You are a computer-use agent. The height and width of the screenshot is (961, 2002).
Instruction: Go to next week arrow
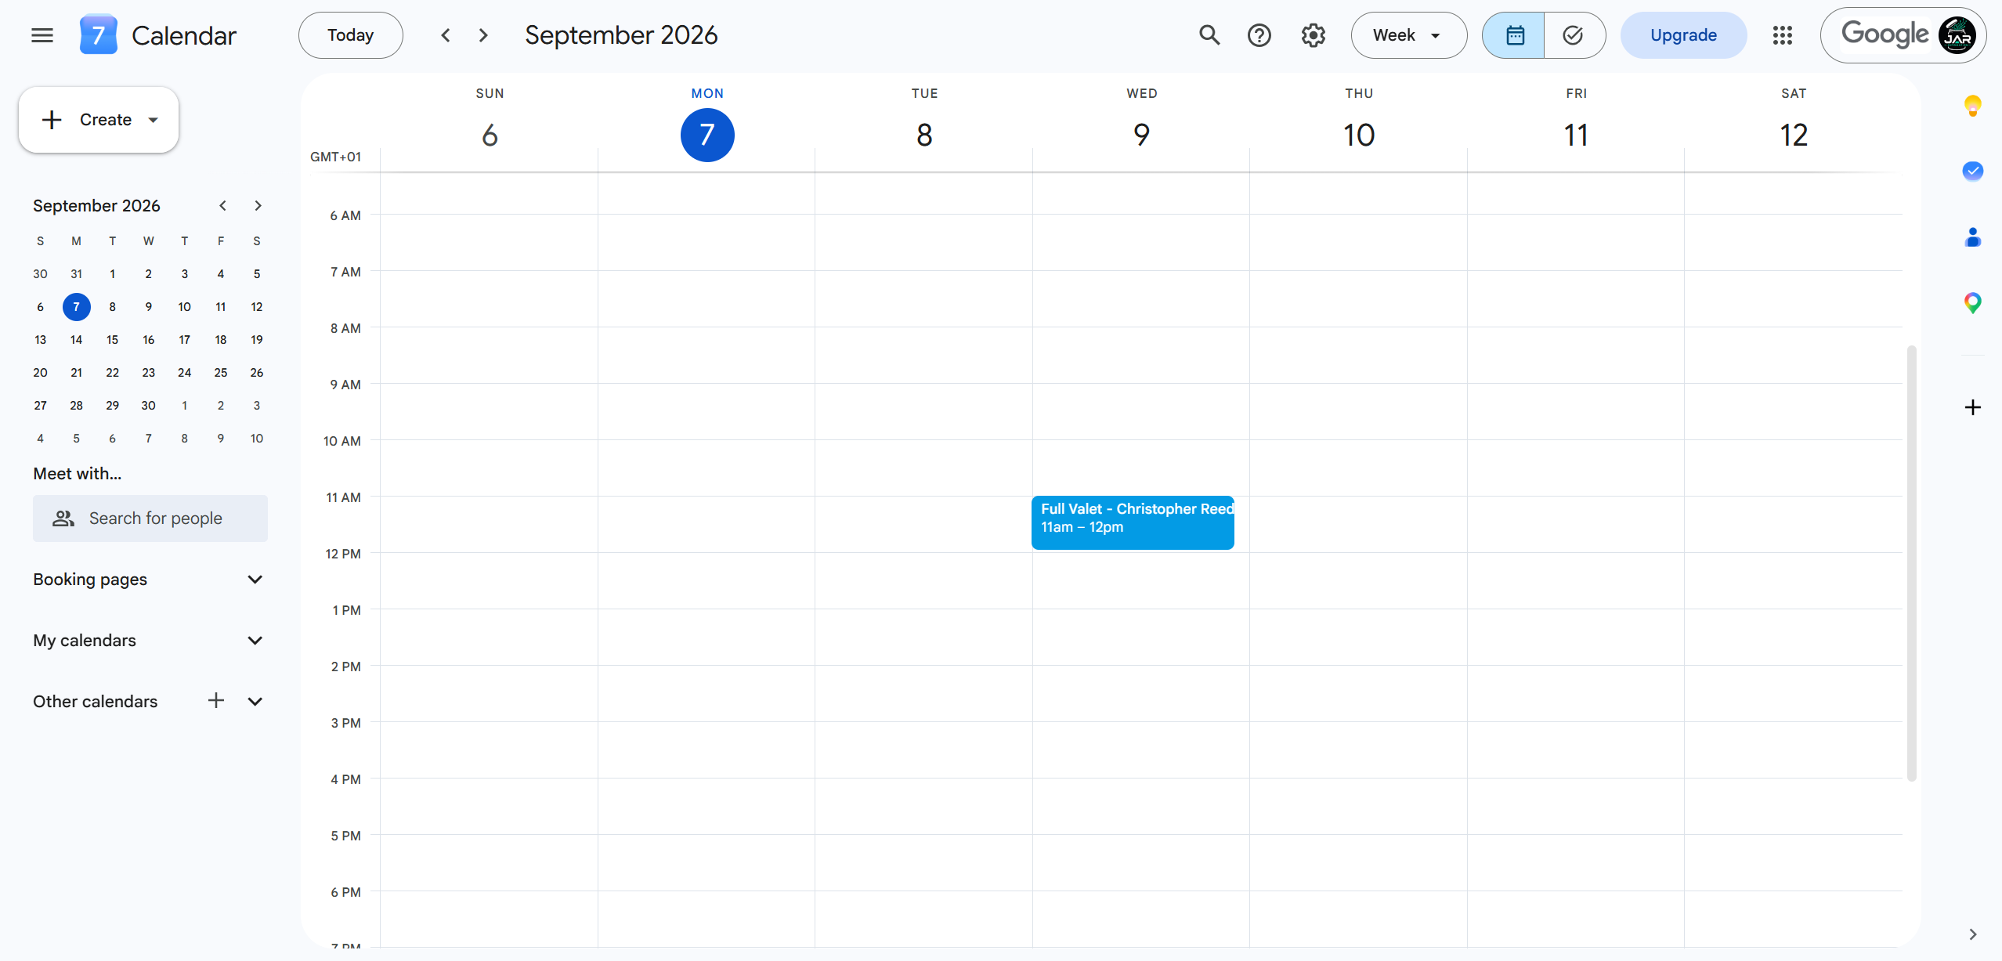click(x=483, y=35)
